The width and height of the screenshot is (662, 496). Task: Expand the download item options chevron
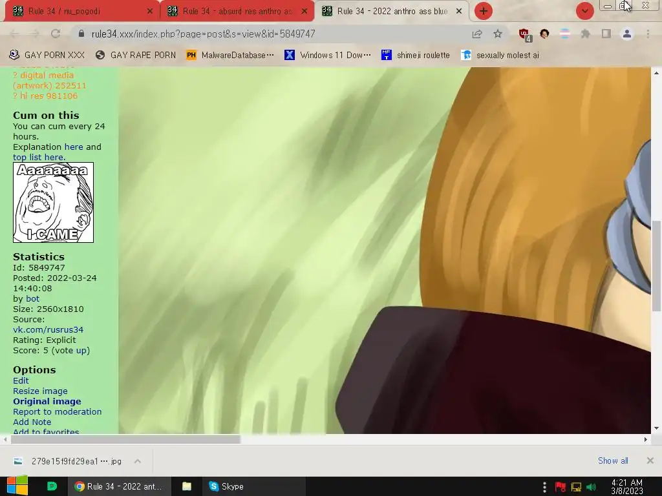pos(138,461)
